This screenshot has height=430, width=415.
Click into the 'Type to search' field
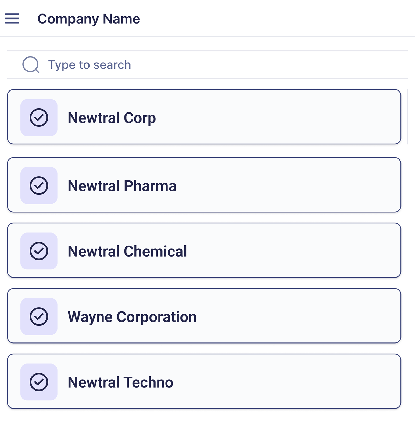[215, 65]
